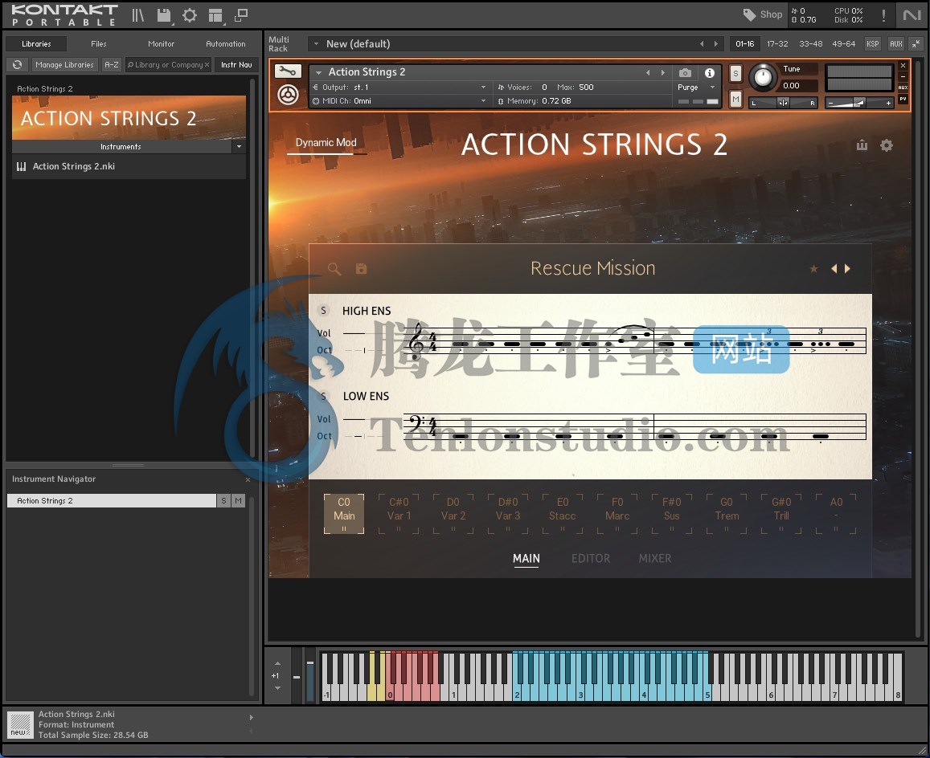Switch to the Monitor tab
The image size is (930, 758).
click(161, 44)
